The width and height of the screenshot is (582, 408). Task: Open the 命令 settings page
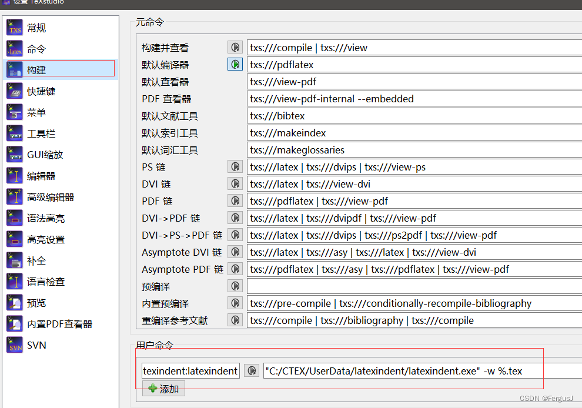pos(61,49)
